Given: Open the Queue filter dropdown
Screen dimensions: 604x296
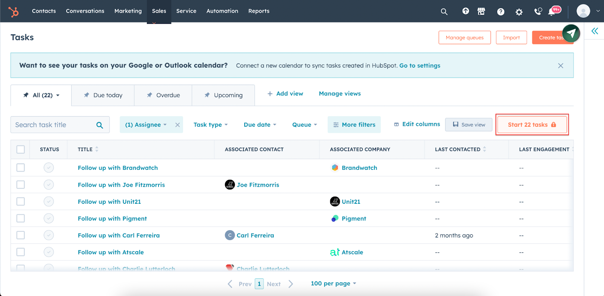Looking at the screenshot, I should click(x=305, y=125).
